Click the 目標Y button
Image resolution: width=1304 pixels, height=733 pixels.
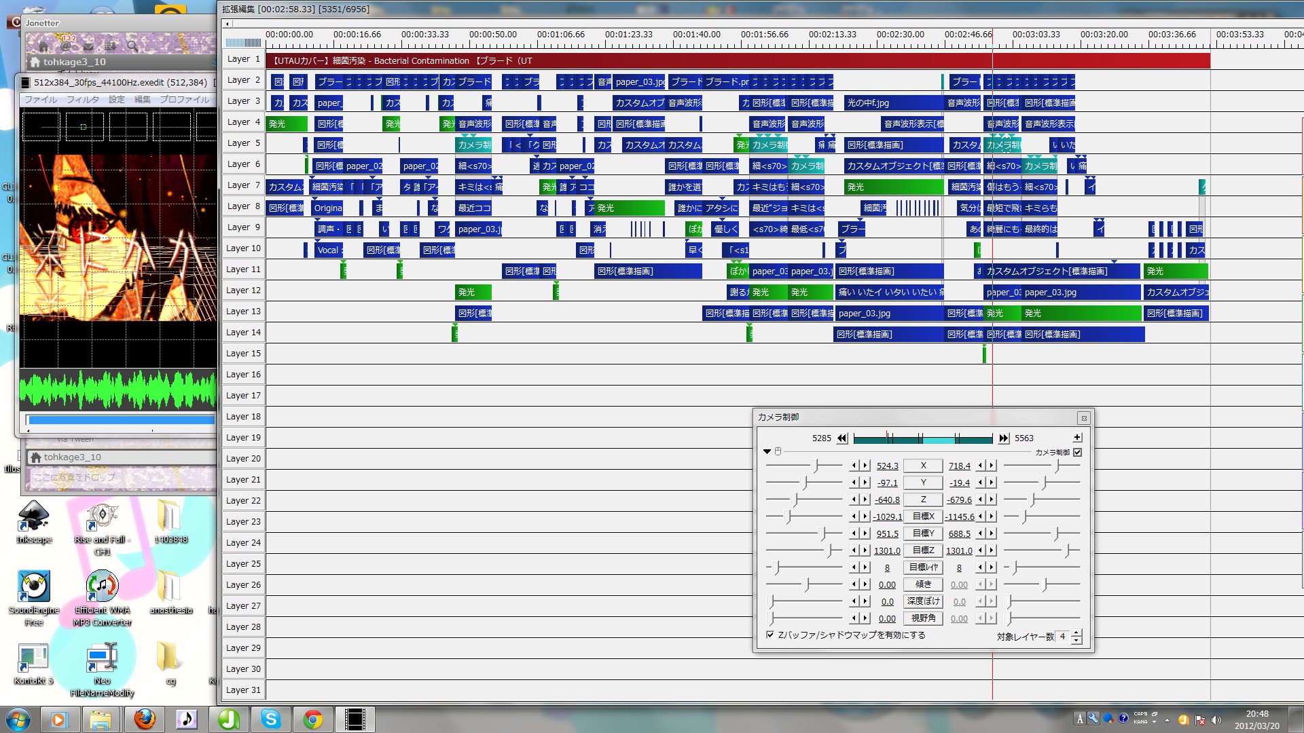[923, 533]
